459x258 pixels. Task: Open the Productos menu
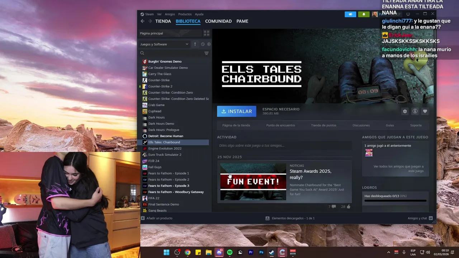tap(185, 14)
